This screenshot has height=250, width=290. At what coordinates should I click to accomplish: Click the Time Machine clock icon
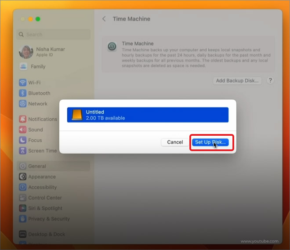[112, 46]
